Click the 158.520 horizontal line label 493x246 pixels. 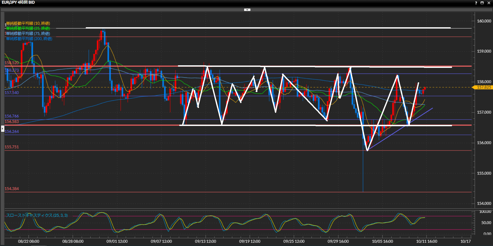coord(12,63)
